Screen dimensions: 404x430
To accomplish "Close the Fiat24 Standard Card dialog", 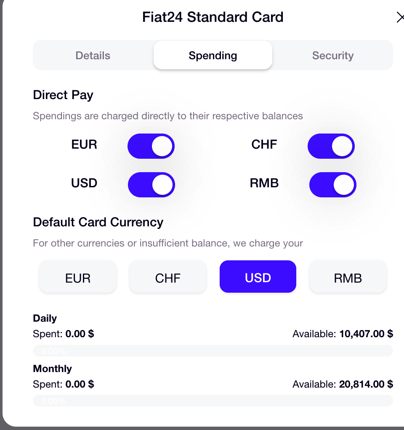I will click(x=400, y=17).
